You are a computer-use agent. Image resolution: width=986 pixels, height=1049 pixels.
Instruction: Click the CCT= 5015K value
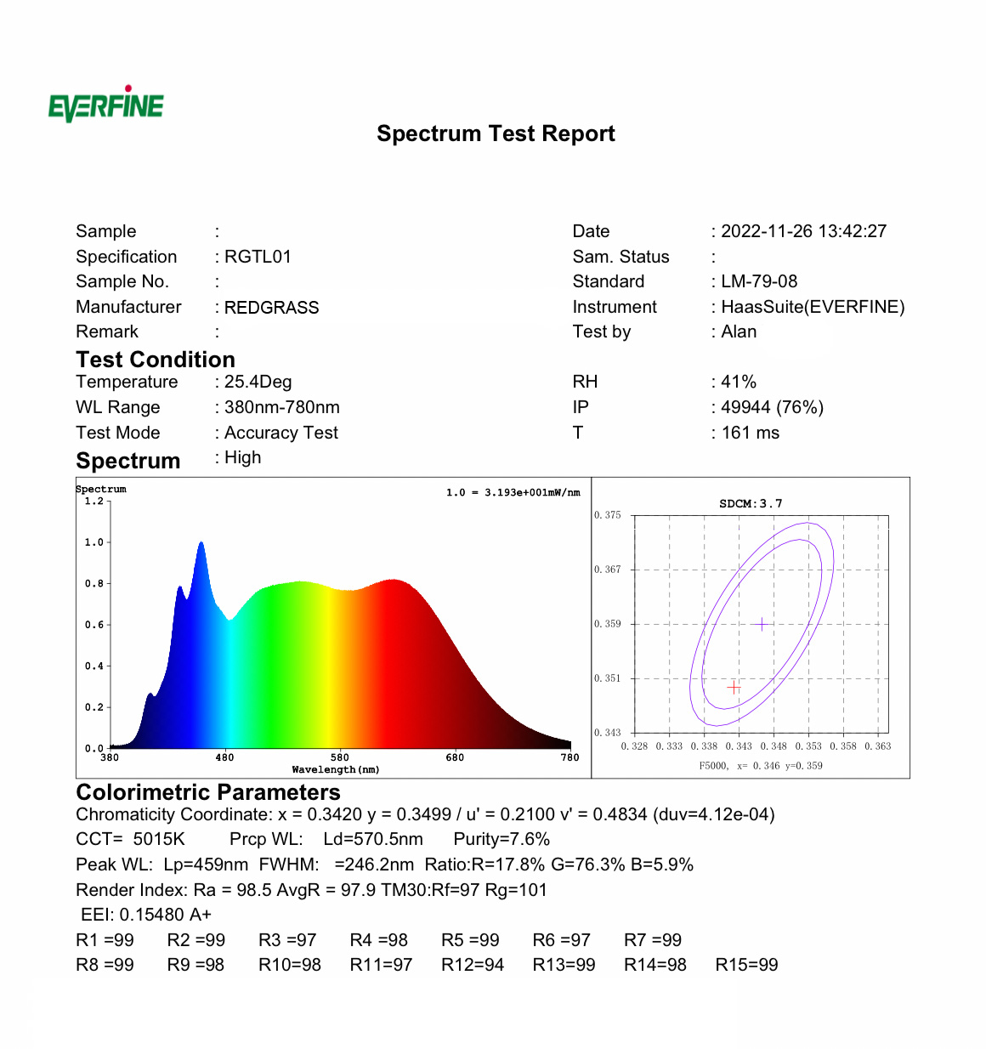click(130, 839)
